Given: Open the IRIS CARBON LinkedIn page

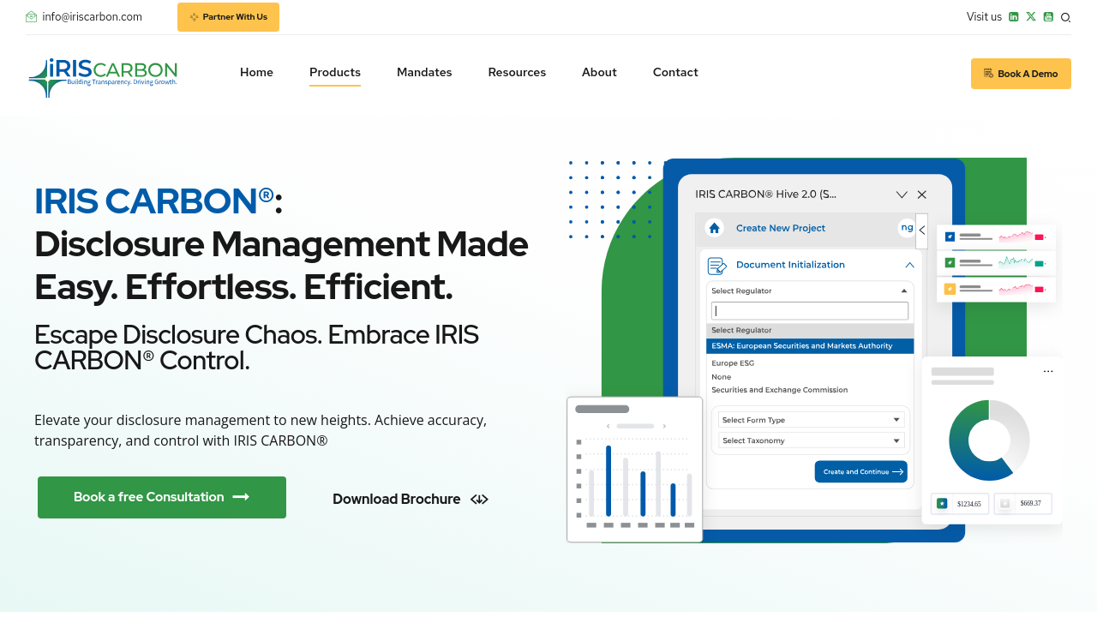Looking at the screenshot, I should coord(1014,17).
